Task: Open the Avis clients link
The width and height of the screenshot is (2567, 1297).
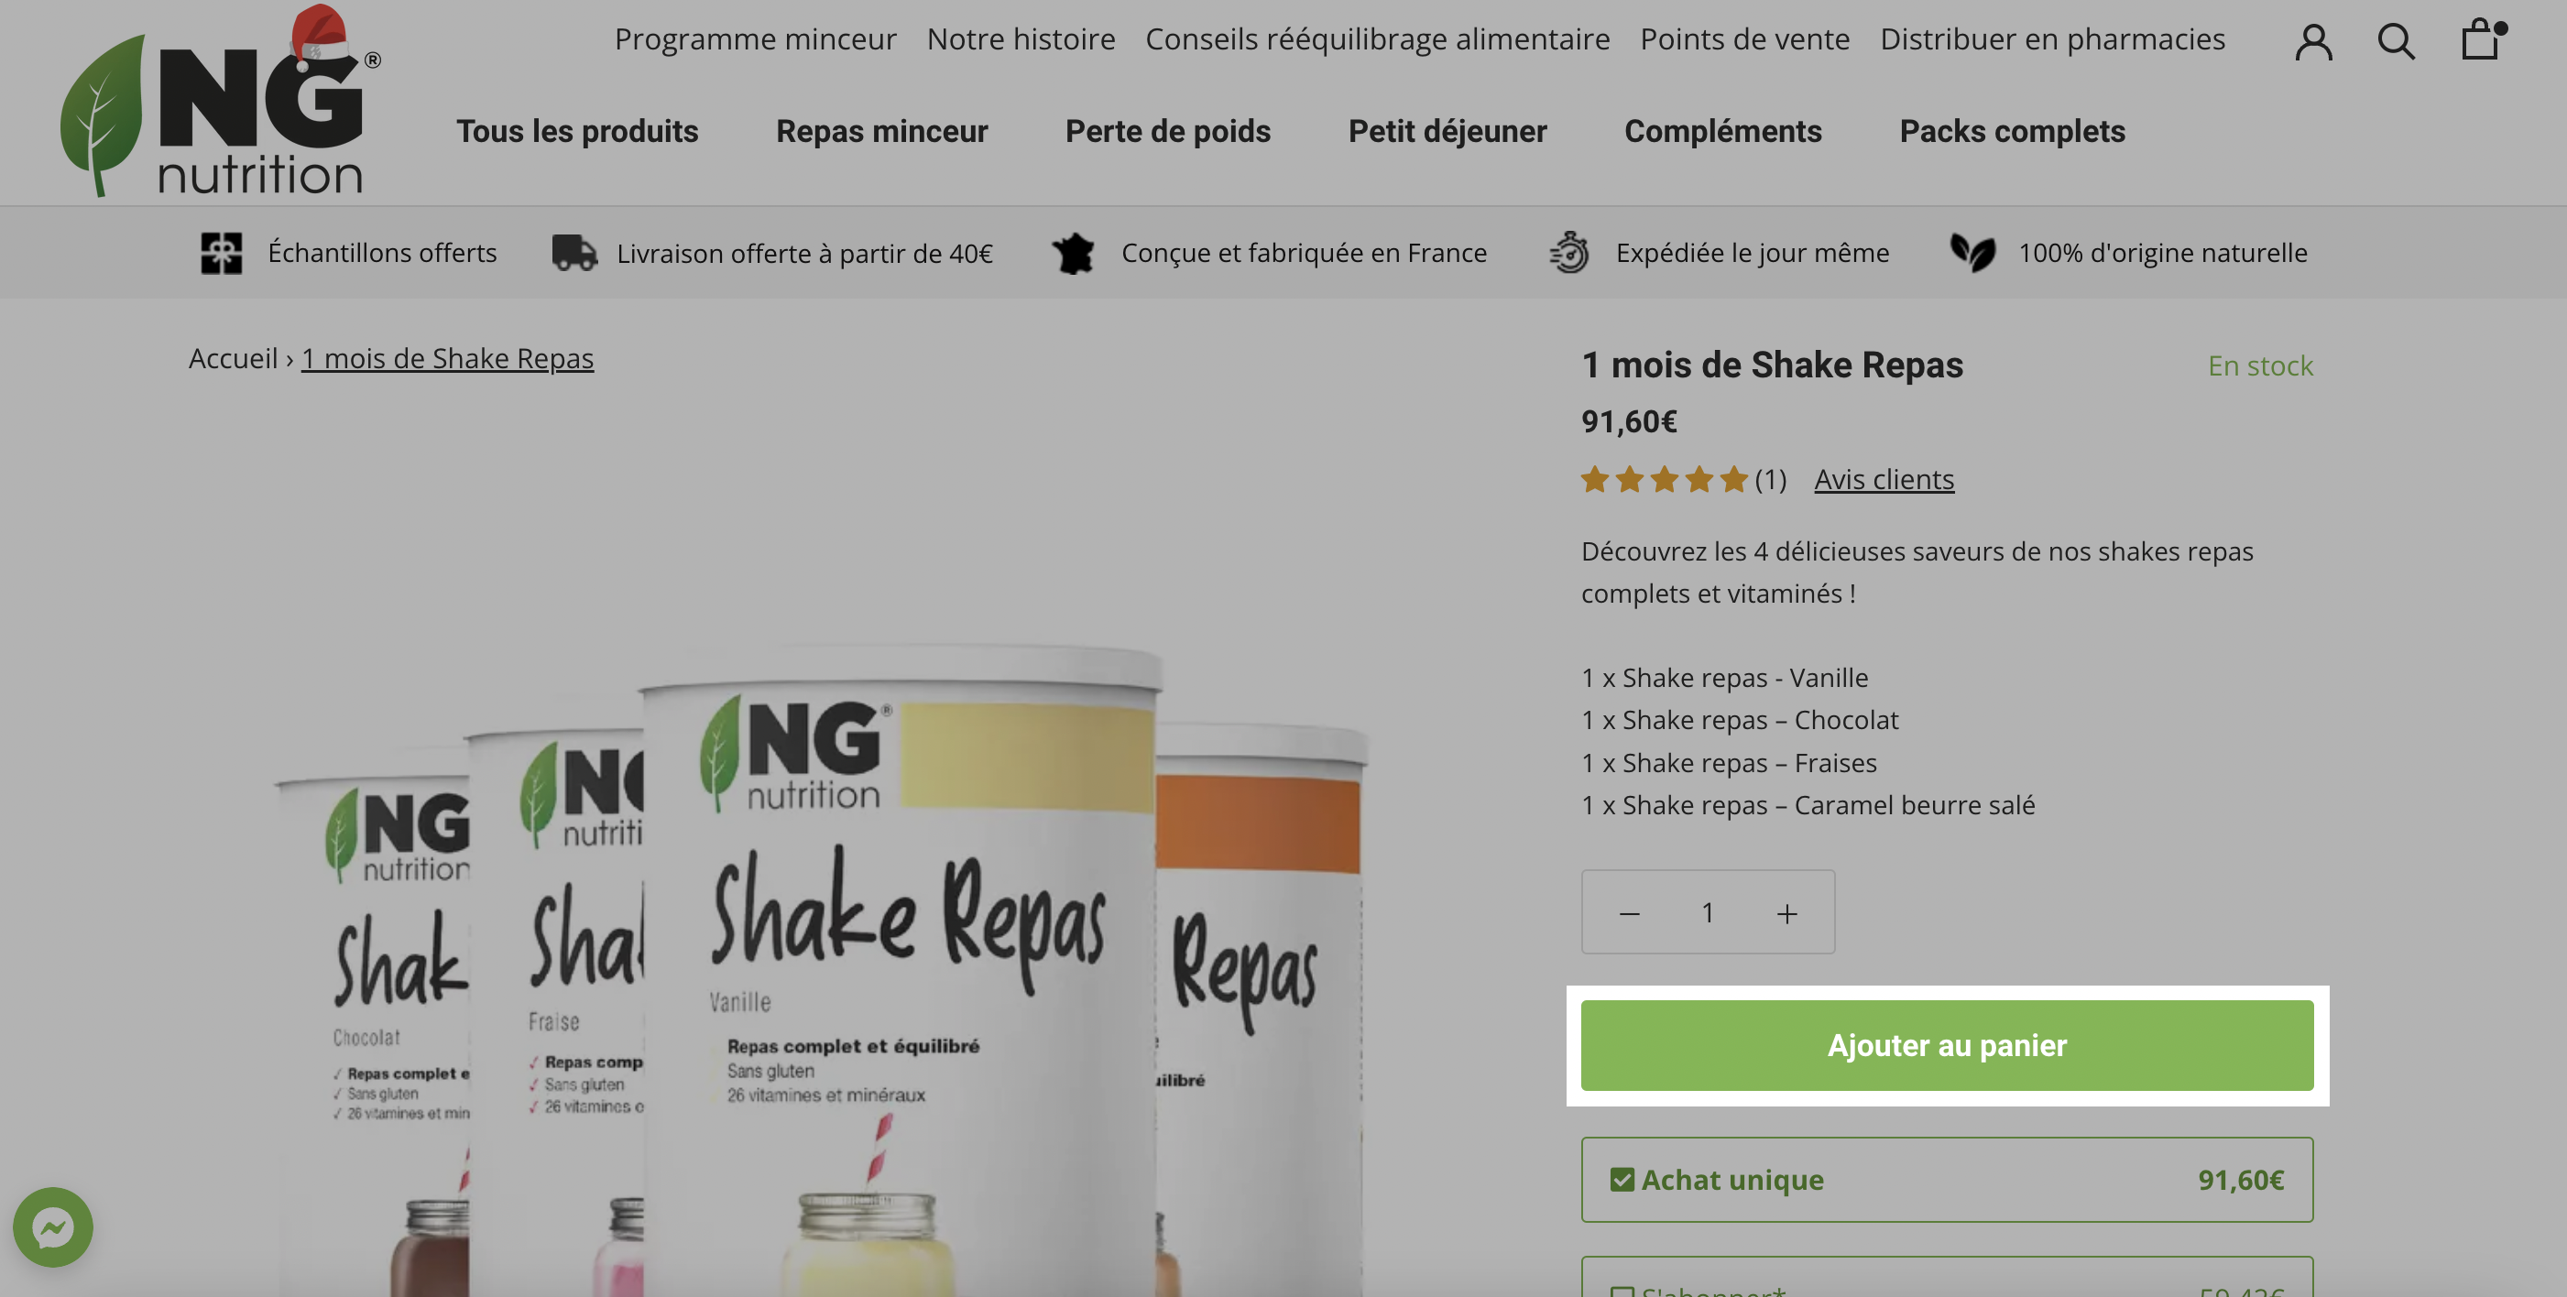Action: pyautogui.click(x=1884, y=479)
